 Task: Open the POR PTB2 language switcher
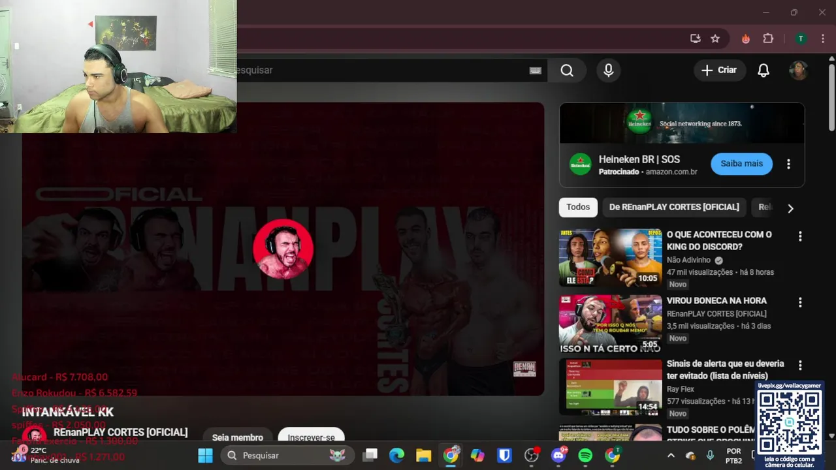tap(733, 456)
